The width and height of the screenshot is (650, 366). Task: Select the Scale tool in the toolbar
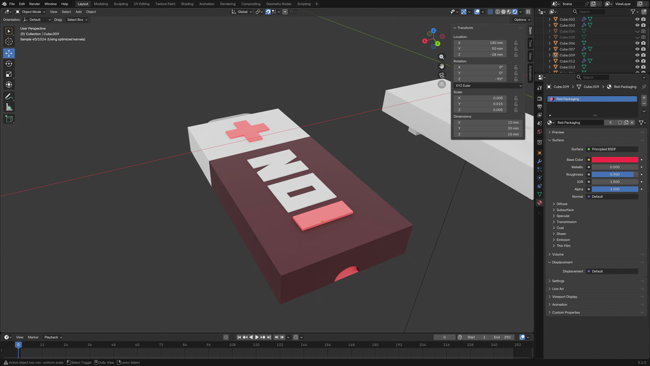(x=9, y=75)
